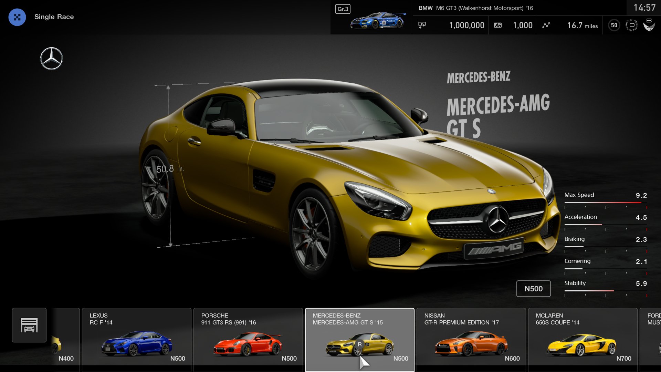Open the BMW M6 GT3 header panel
Image resolution: width=661 pixels, height=372 pixels.
point(475,8)
